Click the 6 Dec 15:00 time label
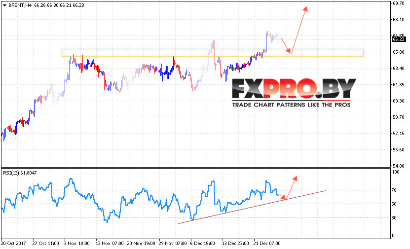This screenshot has height=249, width=410. (202, 244)
